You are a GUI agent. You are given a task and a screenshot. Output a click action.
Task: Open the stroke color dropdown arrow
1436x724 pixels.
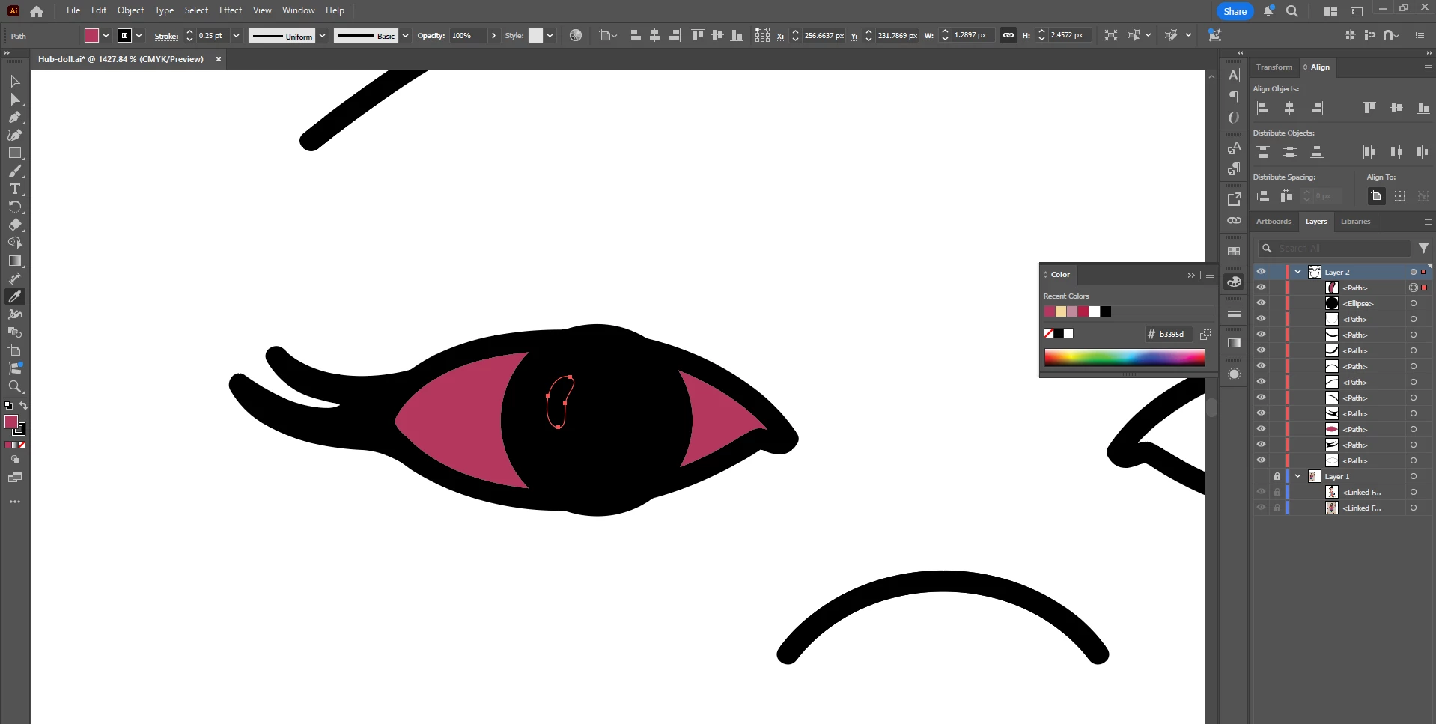click(139, 35)
